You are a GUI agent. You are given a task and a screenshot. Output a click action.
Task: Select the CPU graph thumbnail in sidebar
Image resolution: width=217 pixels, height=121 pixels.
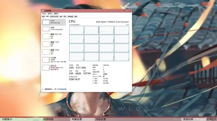(46, 22)
